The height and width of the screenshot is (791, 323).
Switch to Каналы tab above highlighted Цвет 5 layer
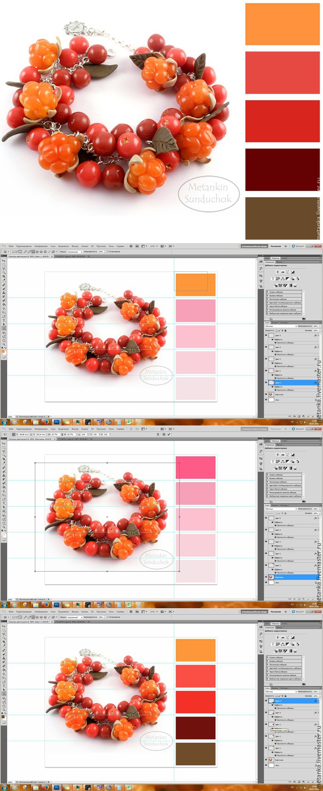tap(275, 688)
